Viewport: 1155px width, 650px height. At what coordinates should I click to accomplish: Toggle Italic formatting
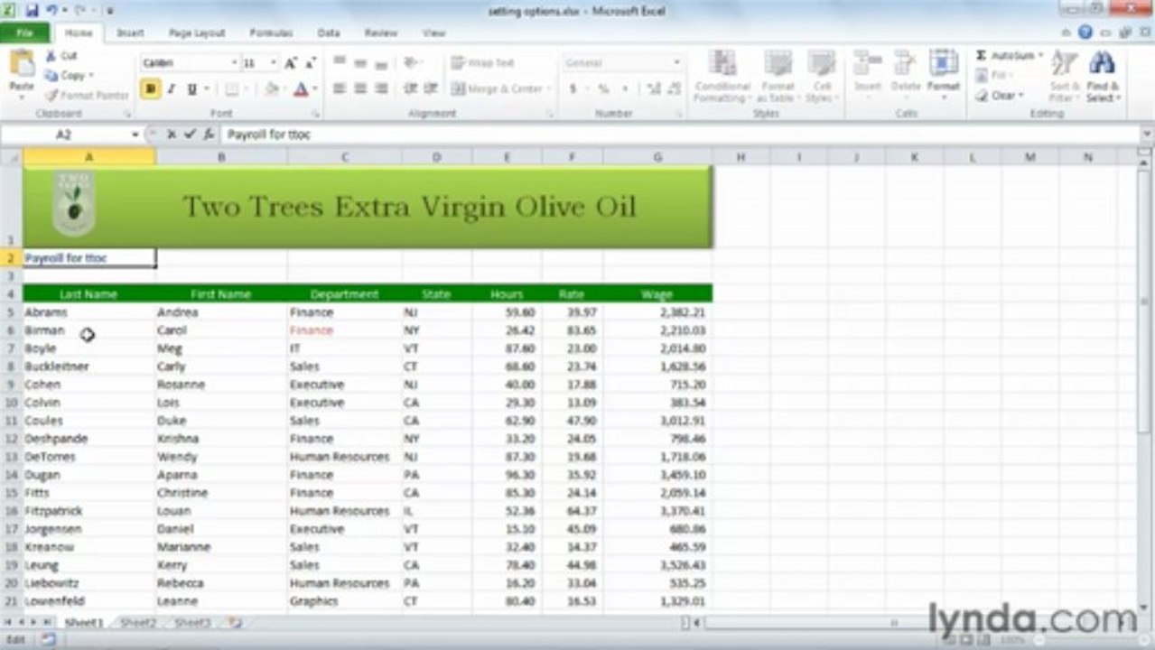pos(172,88)
